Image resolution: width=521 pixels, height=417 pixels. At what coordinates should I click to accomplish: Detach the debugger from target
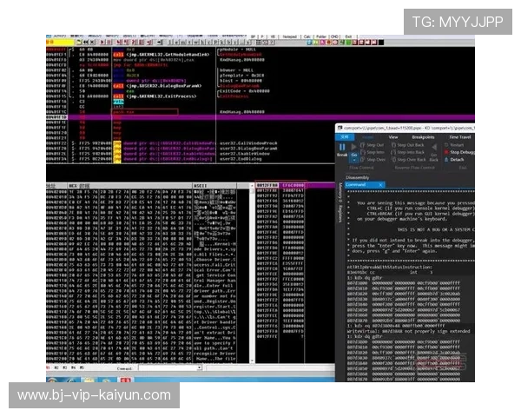point(454,159)
